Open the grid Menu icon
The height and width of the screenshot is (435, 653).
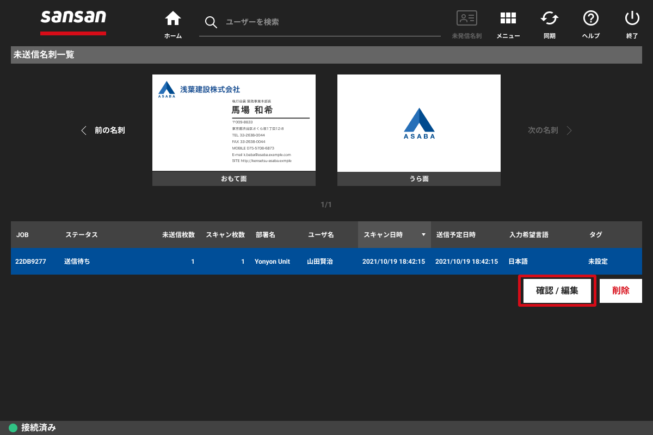coord(508,19)
